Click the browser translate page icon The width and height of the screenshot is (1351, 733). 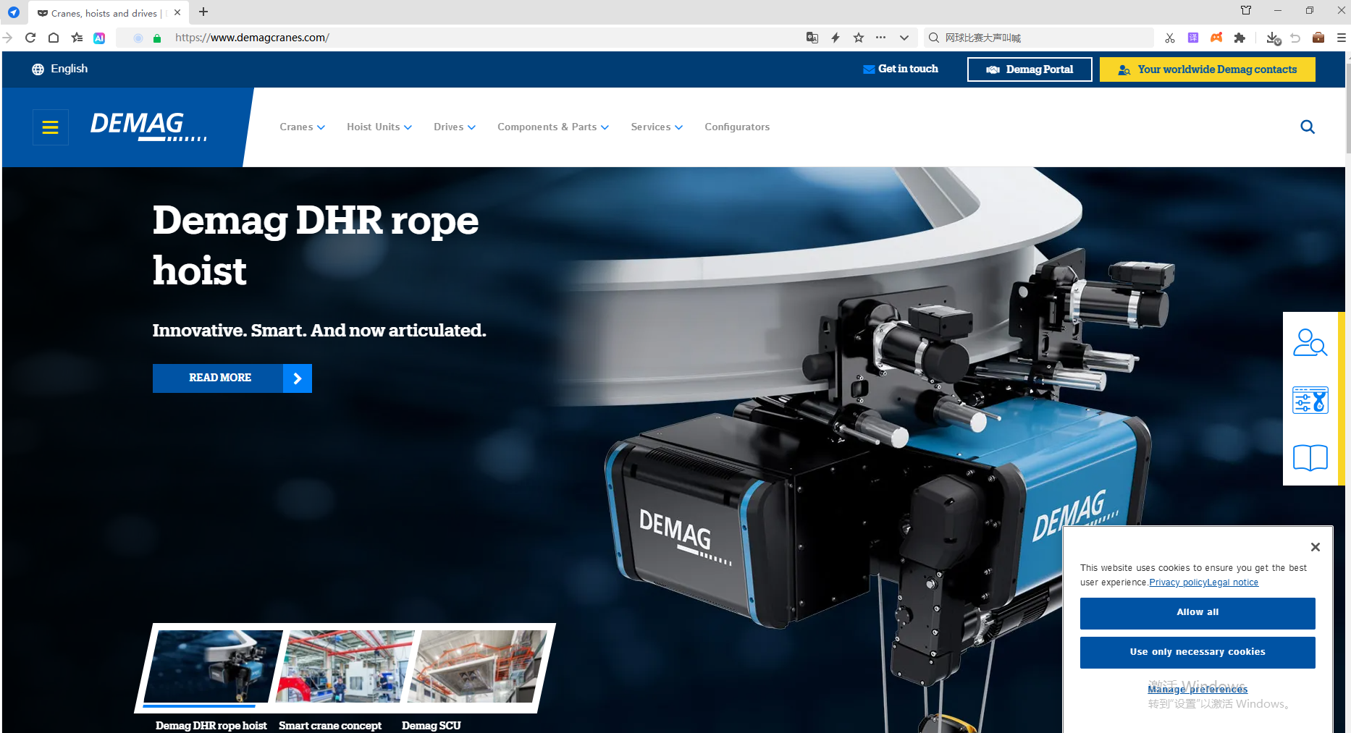click(812, 38)
